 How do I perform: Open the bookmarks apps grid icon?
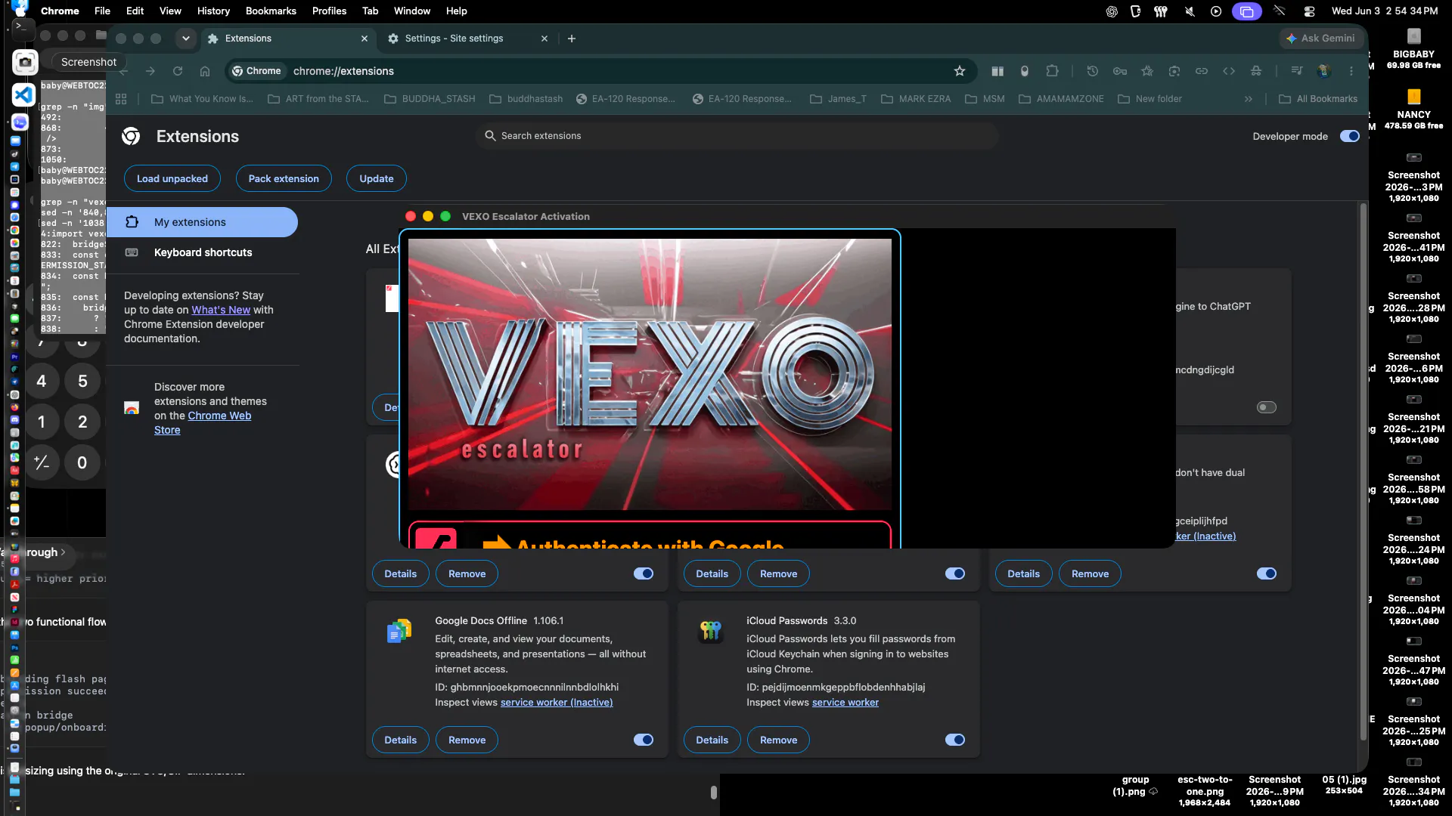121,99
